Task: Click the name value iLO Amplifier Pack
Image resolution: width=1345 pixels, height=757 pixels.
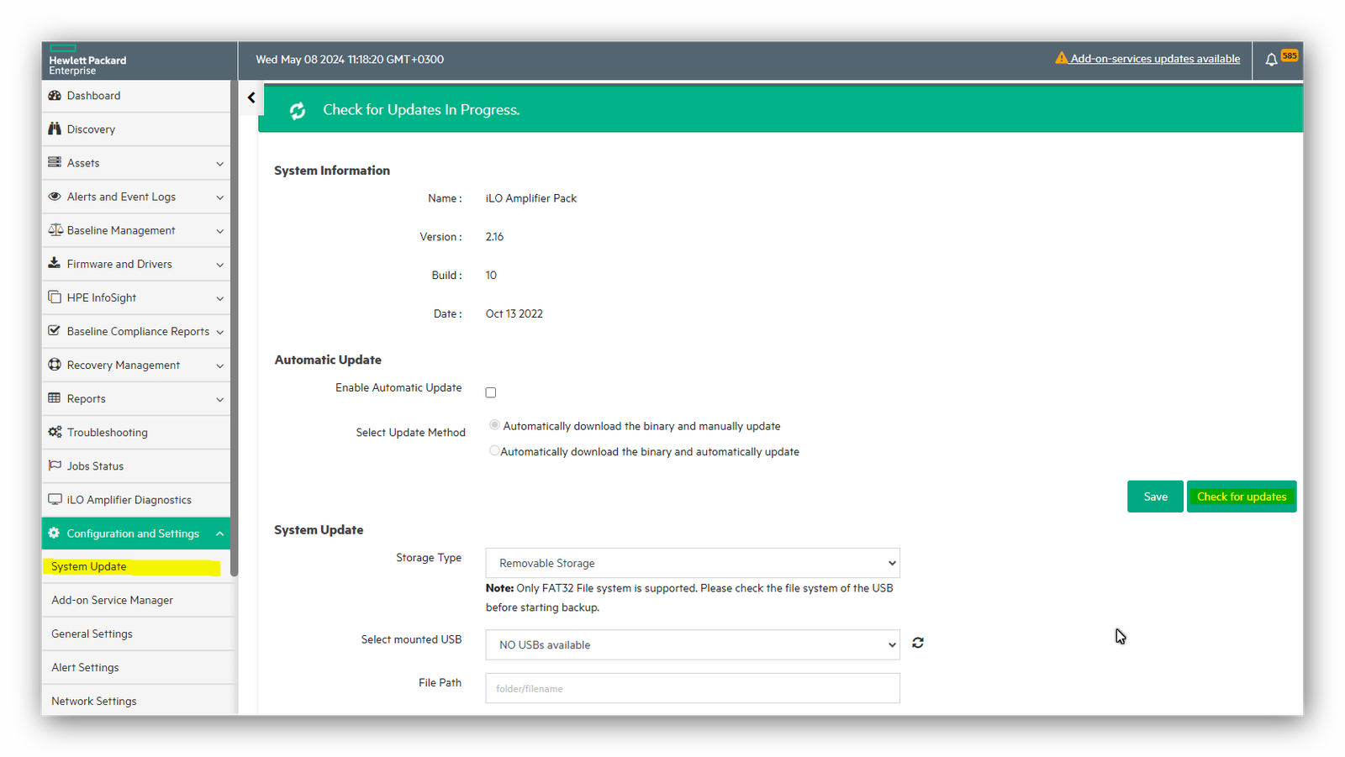Action: [531, 198]
